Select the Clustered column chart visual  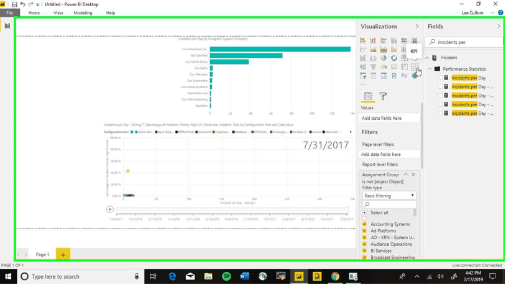click(x=394, y=40)
